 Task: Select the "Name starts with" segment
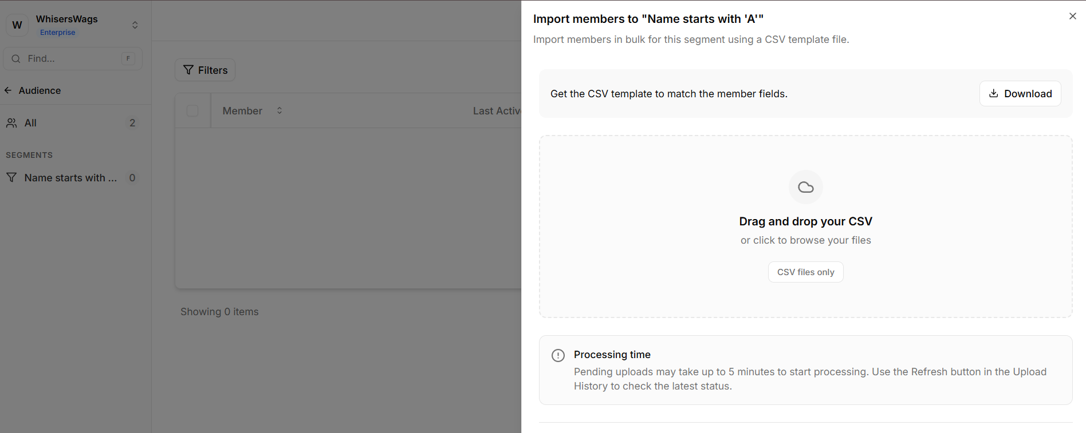click(x=70, y=178)
